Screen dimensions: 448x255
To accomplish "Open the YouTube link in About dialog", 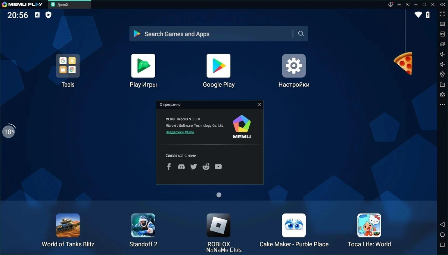I will tap(218, 167).
